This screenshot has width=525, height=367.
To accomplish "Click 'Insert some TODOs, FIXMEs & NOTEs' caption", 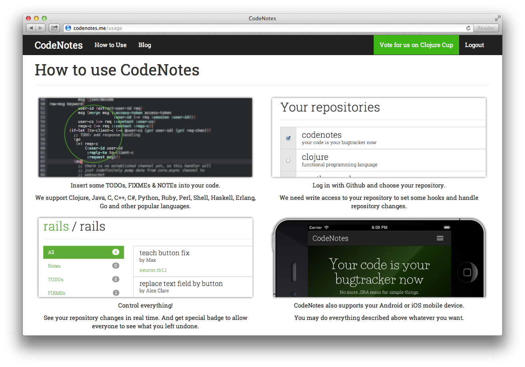I will pyautogui.click(x=145, y=185).
